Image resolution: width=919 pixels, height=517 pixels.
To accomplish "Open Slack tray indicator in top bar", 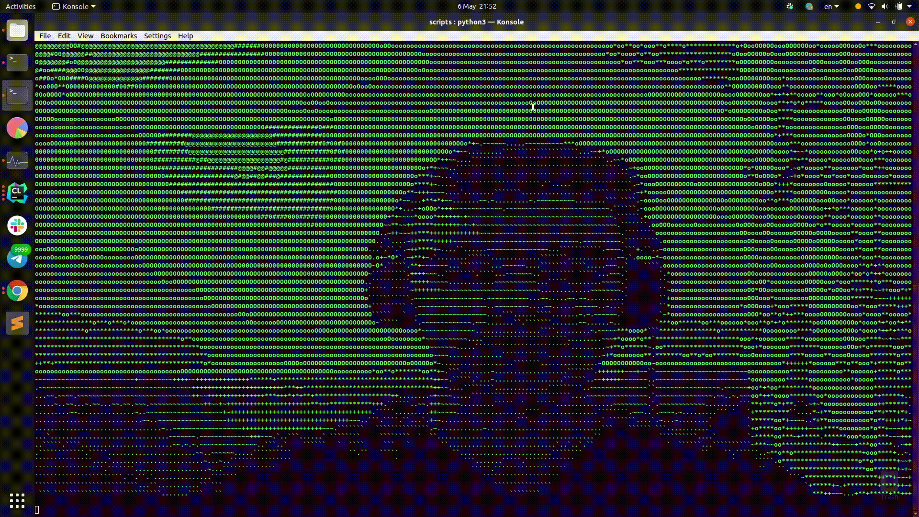I will pyautogui.click(x=790, y=7).
